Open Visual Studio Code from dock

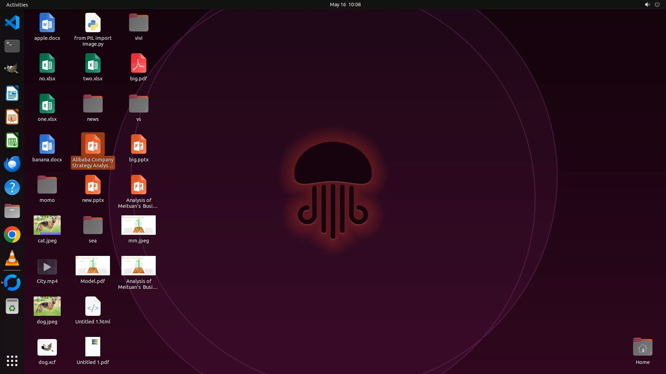click(12, 23)
